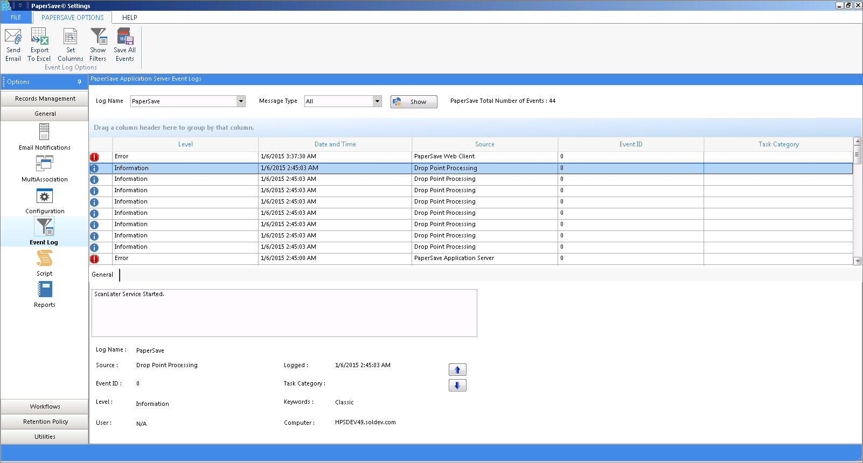Open the FILE tab
863x463 pixels.
[16, 17]
